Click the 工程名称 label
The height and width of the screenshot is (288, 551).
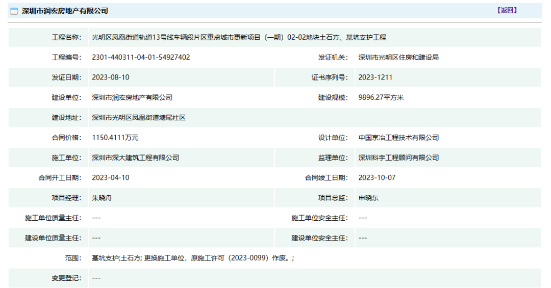pyautogui.click(x=66, y=37)
